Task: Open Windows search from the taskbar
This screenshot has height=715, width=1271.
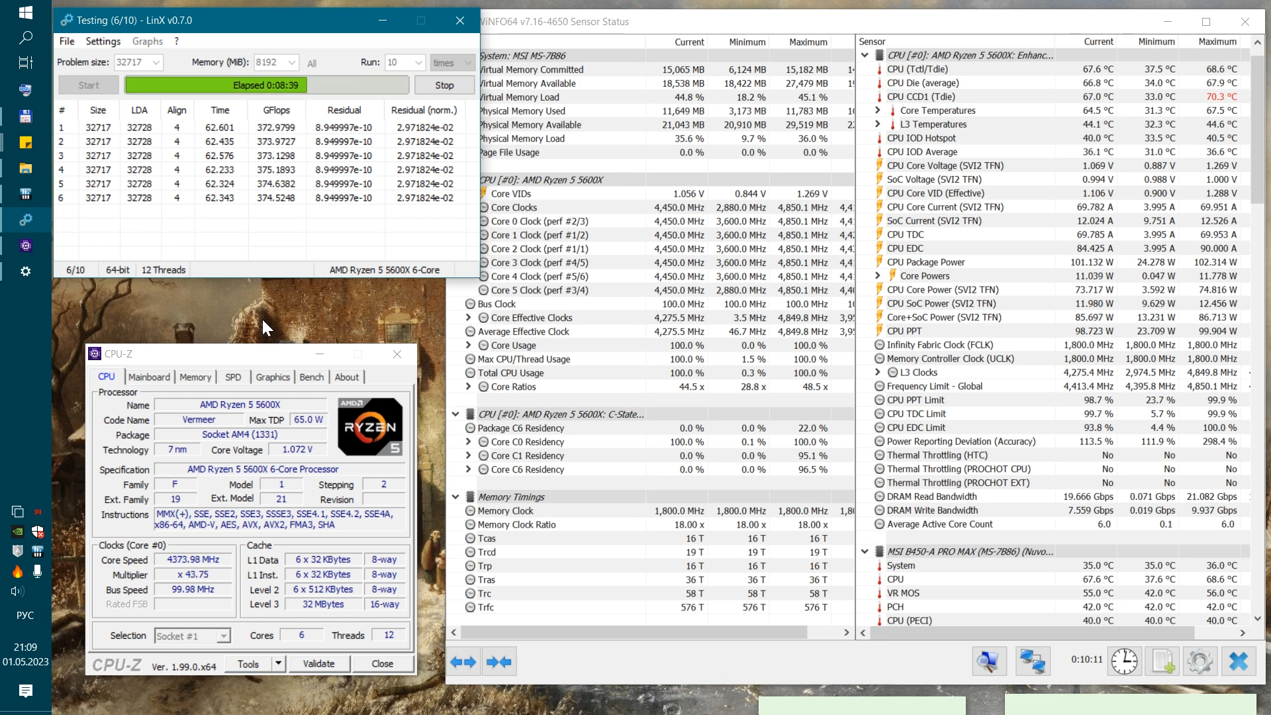Action: tap(25, 38)
